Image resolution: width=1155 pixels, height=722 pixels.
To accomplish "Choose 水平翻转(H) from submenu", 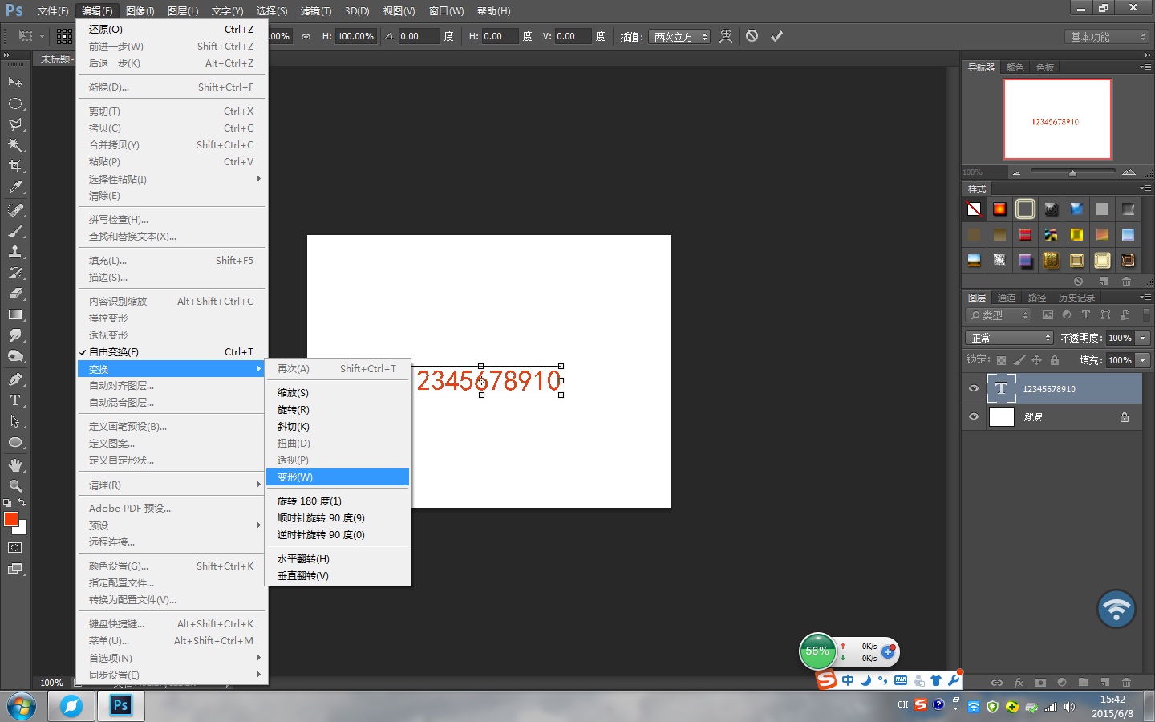I will [338, 558].
